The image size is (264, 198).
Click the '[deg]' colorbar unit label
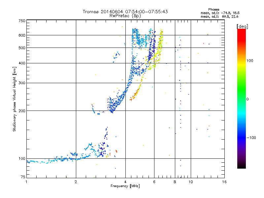242,26
